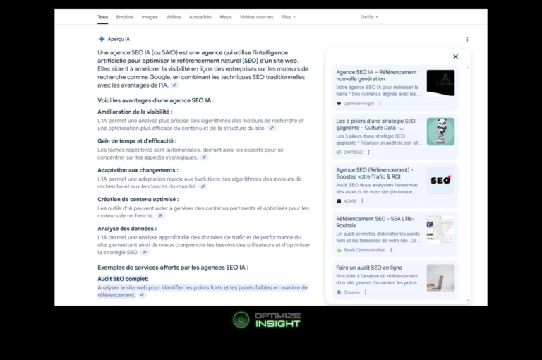Click the Aperçu IA sparkle icon

(x=102, y=39)
